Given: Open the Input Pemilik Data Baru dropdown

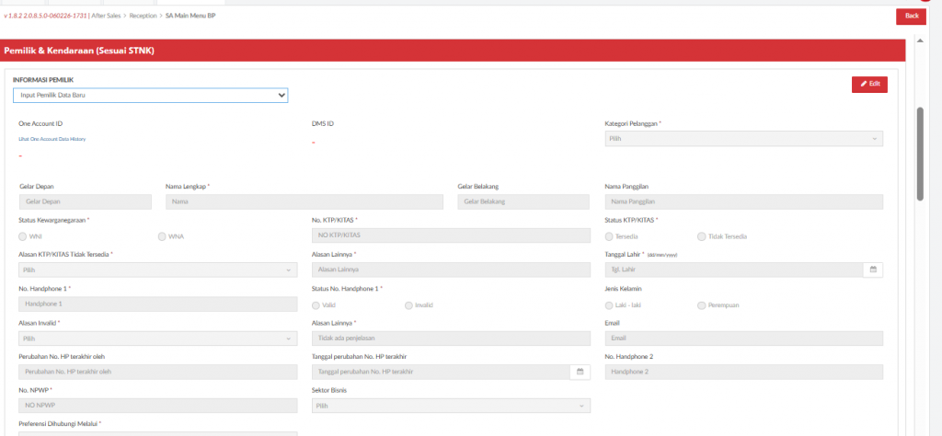Looking at the screenshot, I should pos(150,95).
